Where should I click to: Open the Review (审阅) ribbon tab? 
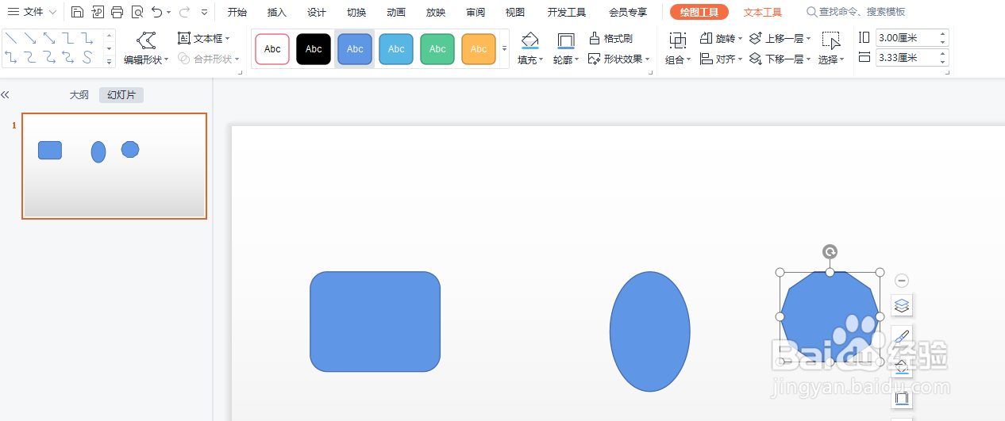pos(476,12)
